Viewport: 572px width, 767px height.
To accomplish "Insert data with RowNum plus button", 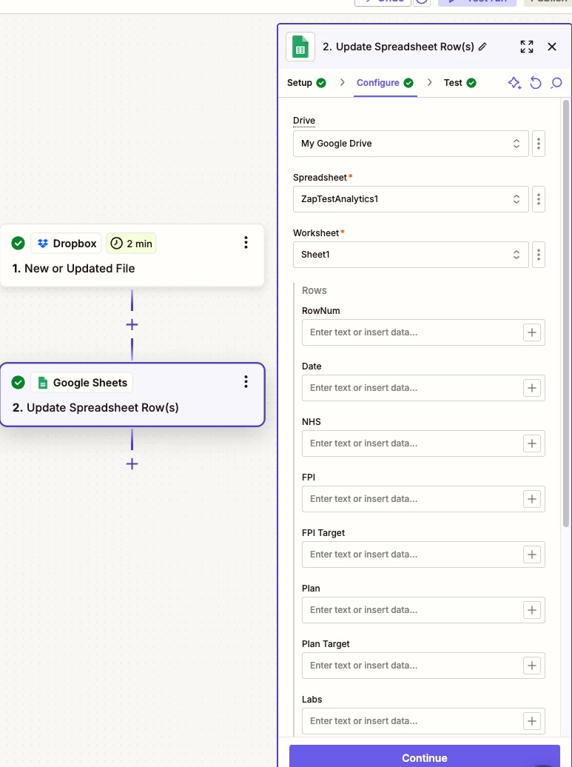I will [532, 332].
